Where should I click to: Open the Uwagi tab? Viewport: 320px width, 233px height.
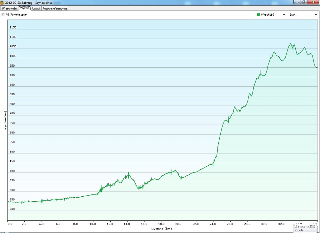pyautogui.click(x=36, y=8)
